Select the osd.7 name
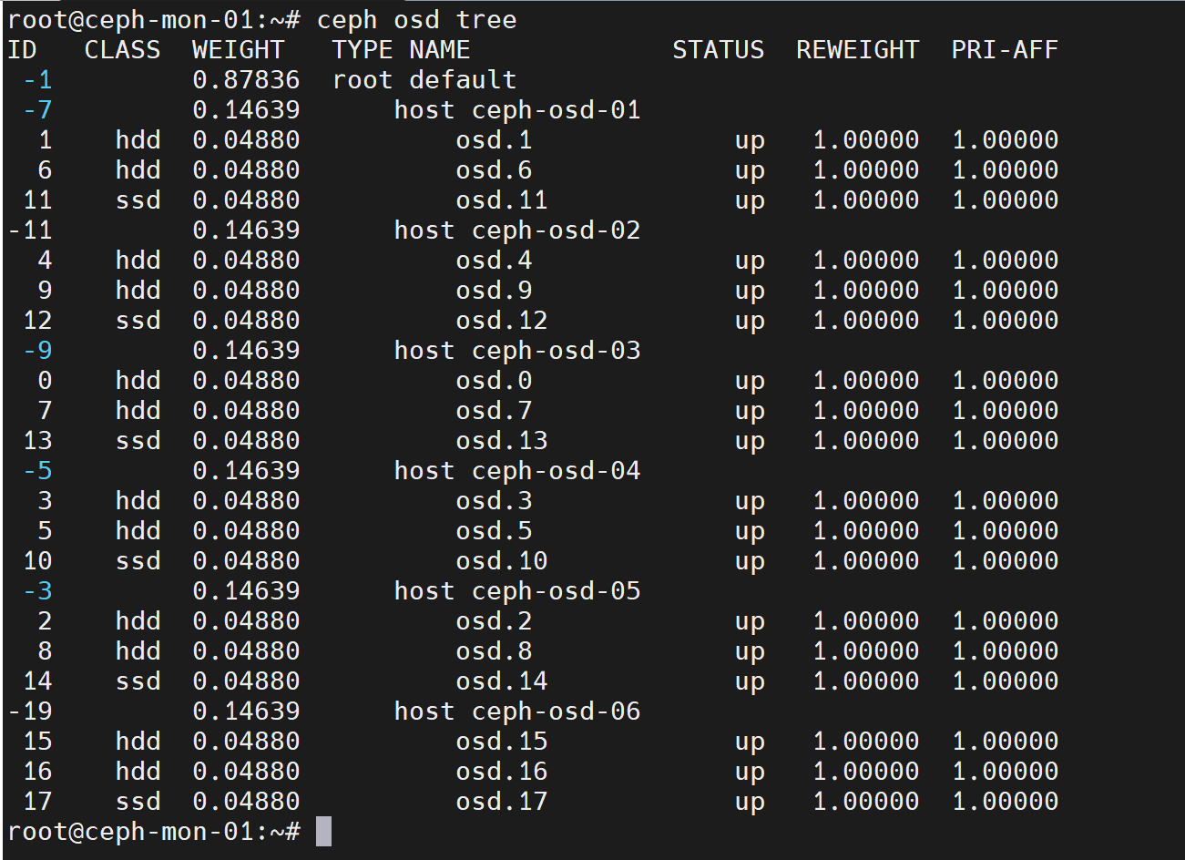The image size is (1185, 860). [x=494, y=410]
